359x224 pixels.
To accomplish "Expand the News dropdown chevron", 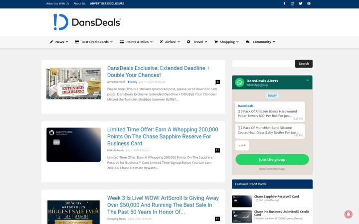I will pos(67,42).
